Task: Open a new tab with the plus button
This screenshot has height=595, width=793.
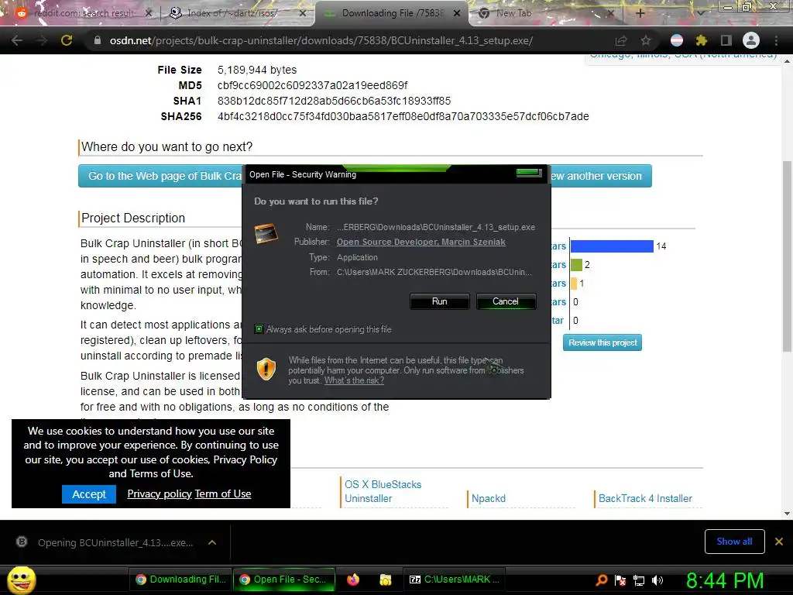Action: point(640,13)
